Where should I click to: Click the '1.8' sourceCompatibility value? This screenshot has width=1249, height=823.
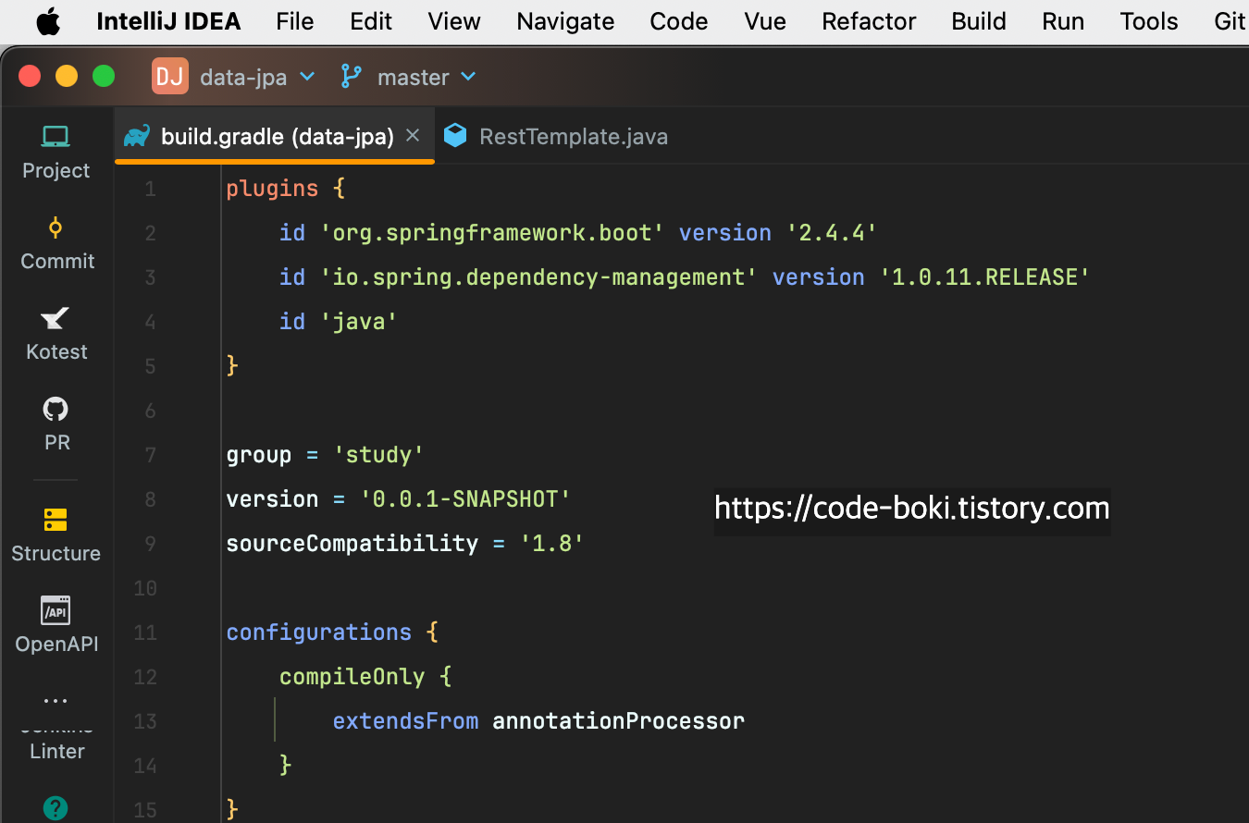click(x=552, y=544)
